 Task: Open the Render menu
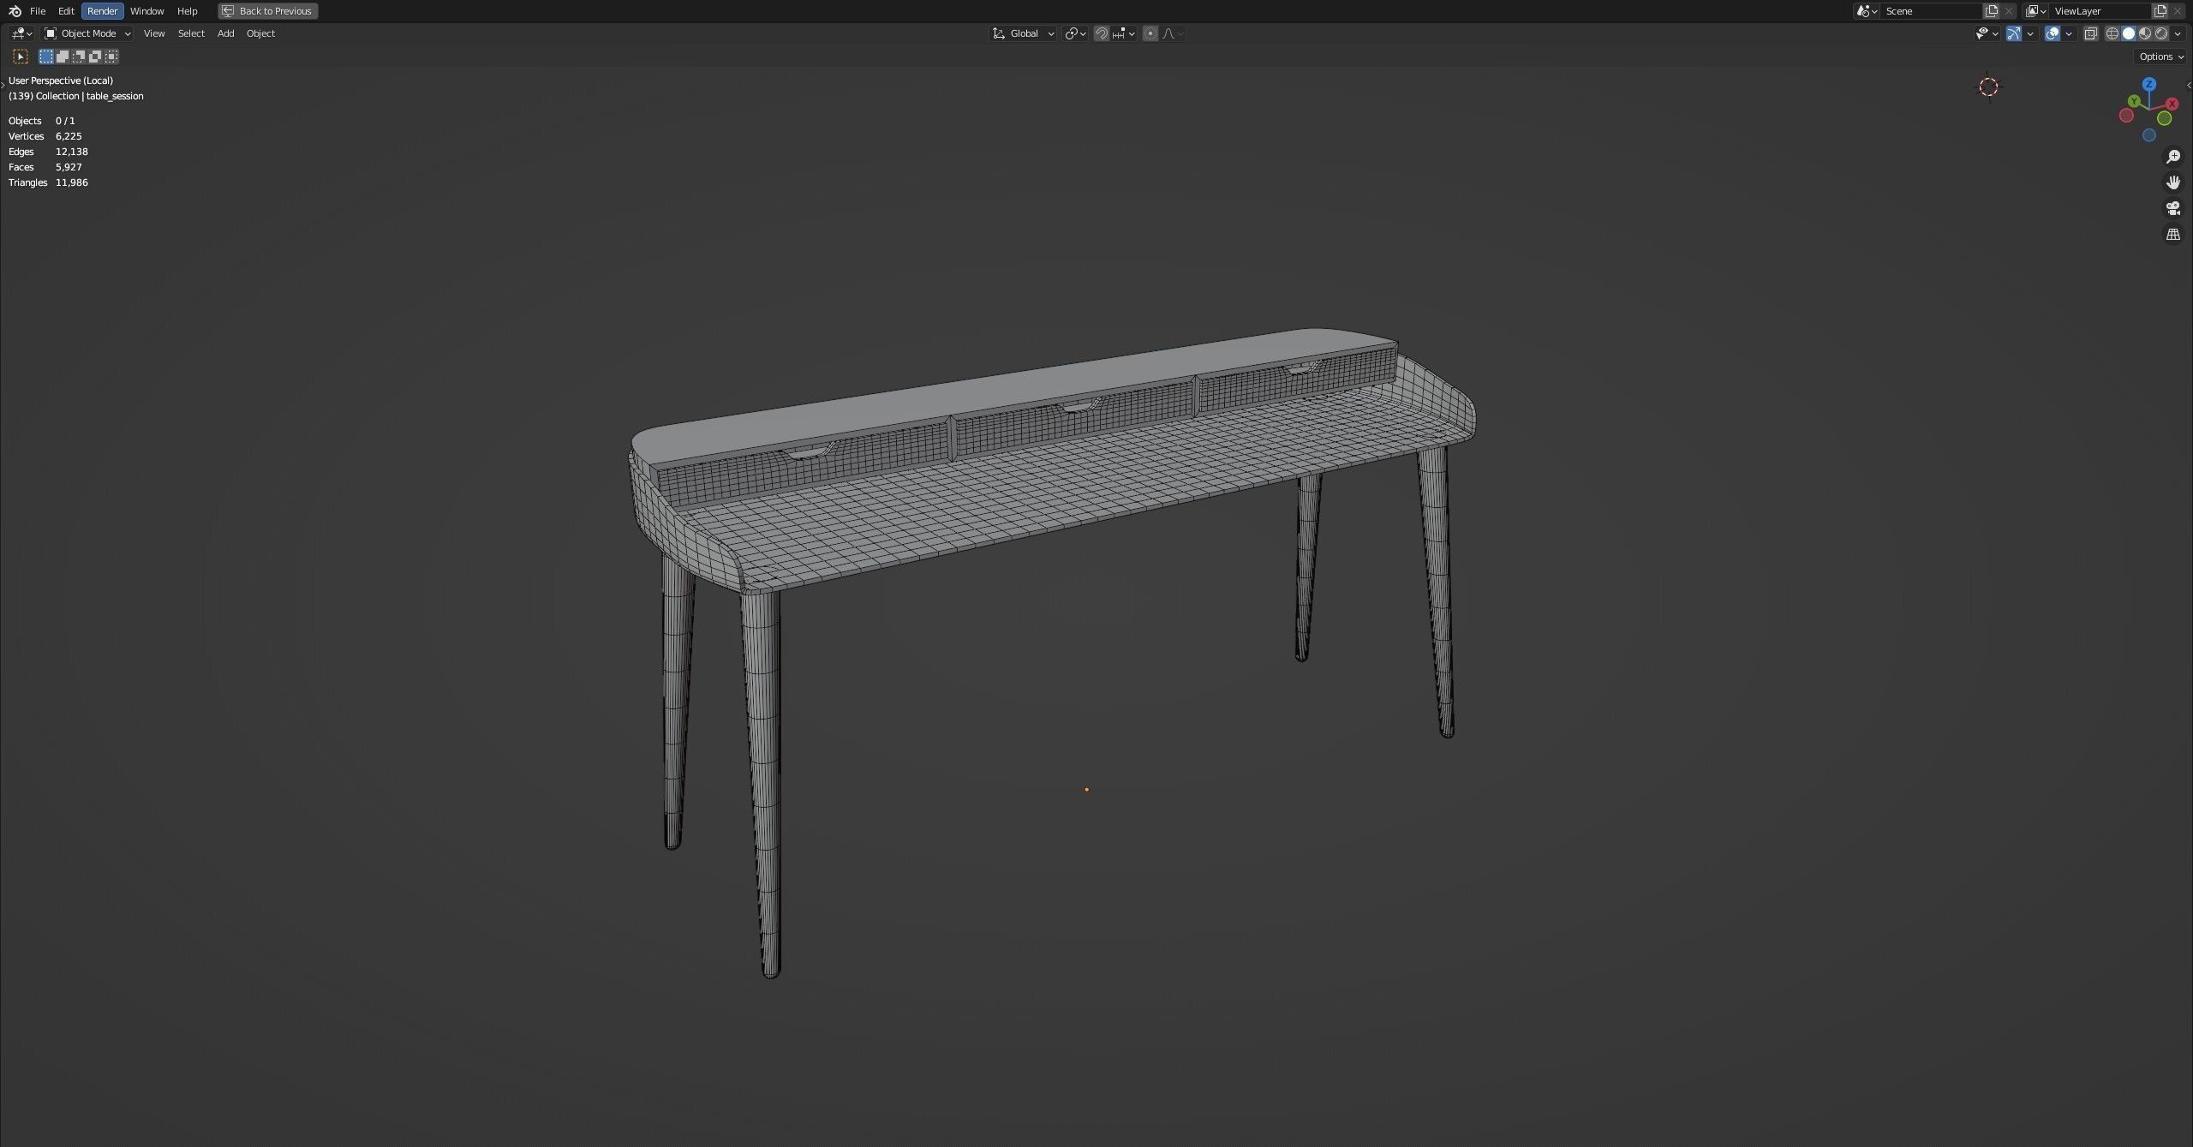pos(103,11)
